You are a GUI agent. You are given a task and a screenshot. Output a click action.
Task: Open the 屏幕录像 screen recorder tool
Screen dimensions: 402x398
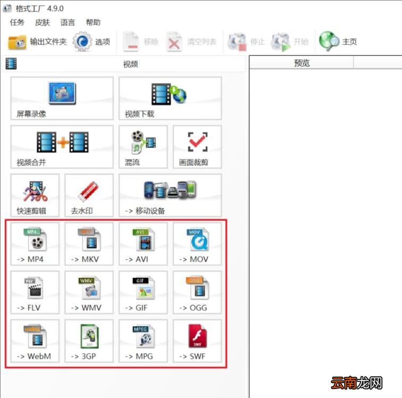(x=62, y=98)
